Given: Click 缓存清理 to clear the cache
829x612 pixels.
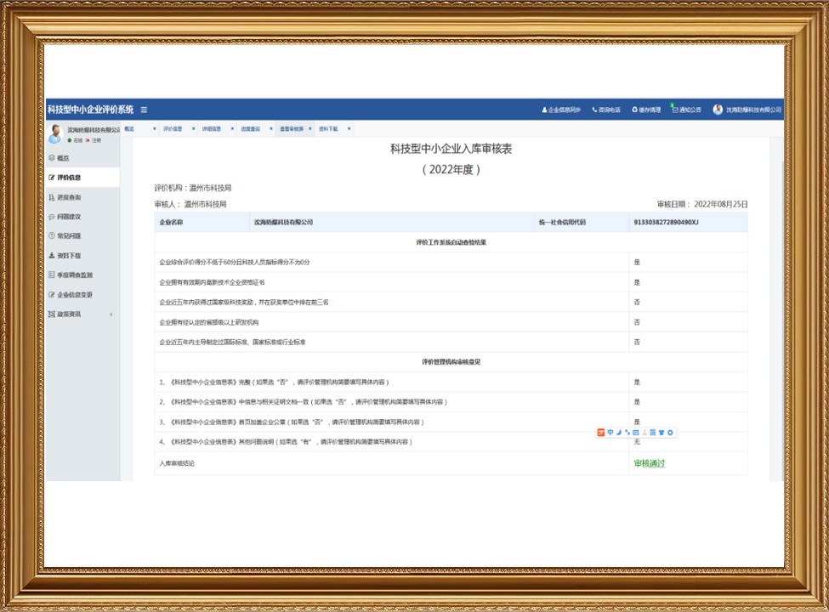Looking at the screenshot, I should coord(645,110).
